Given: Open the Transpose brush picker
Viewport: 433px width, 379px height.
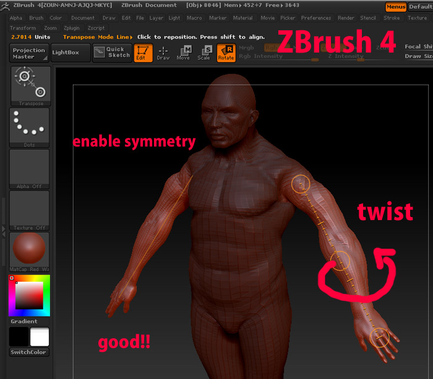Looking at the screenshot, I should click(x=31, y=86).
